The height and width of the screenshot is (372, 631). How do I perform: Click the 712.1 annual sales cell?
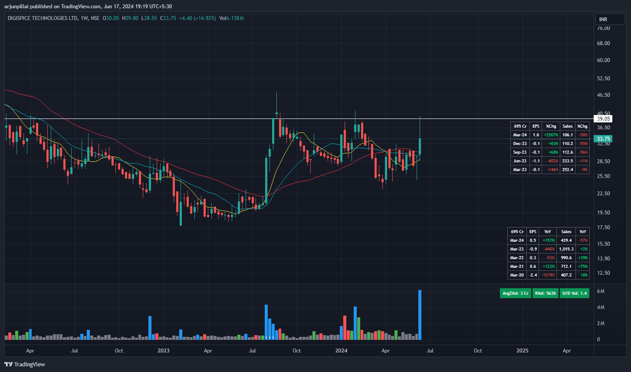pyautogui.click(x=566, y=267)
